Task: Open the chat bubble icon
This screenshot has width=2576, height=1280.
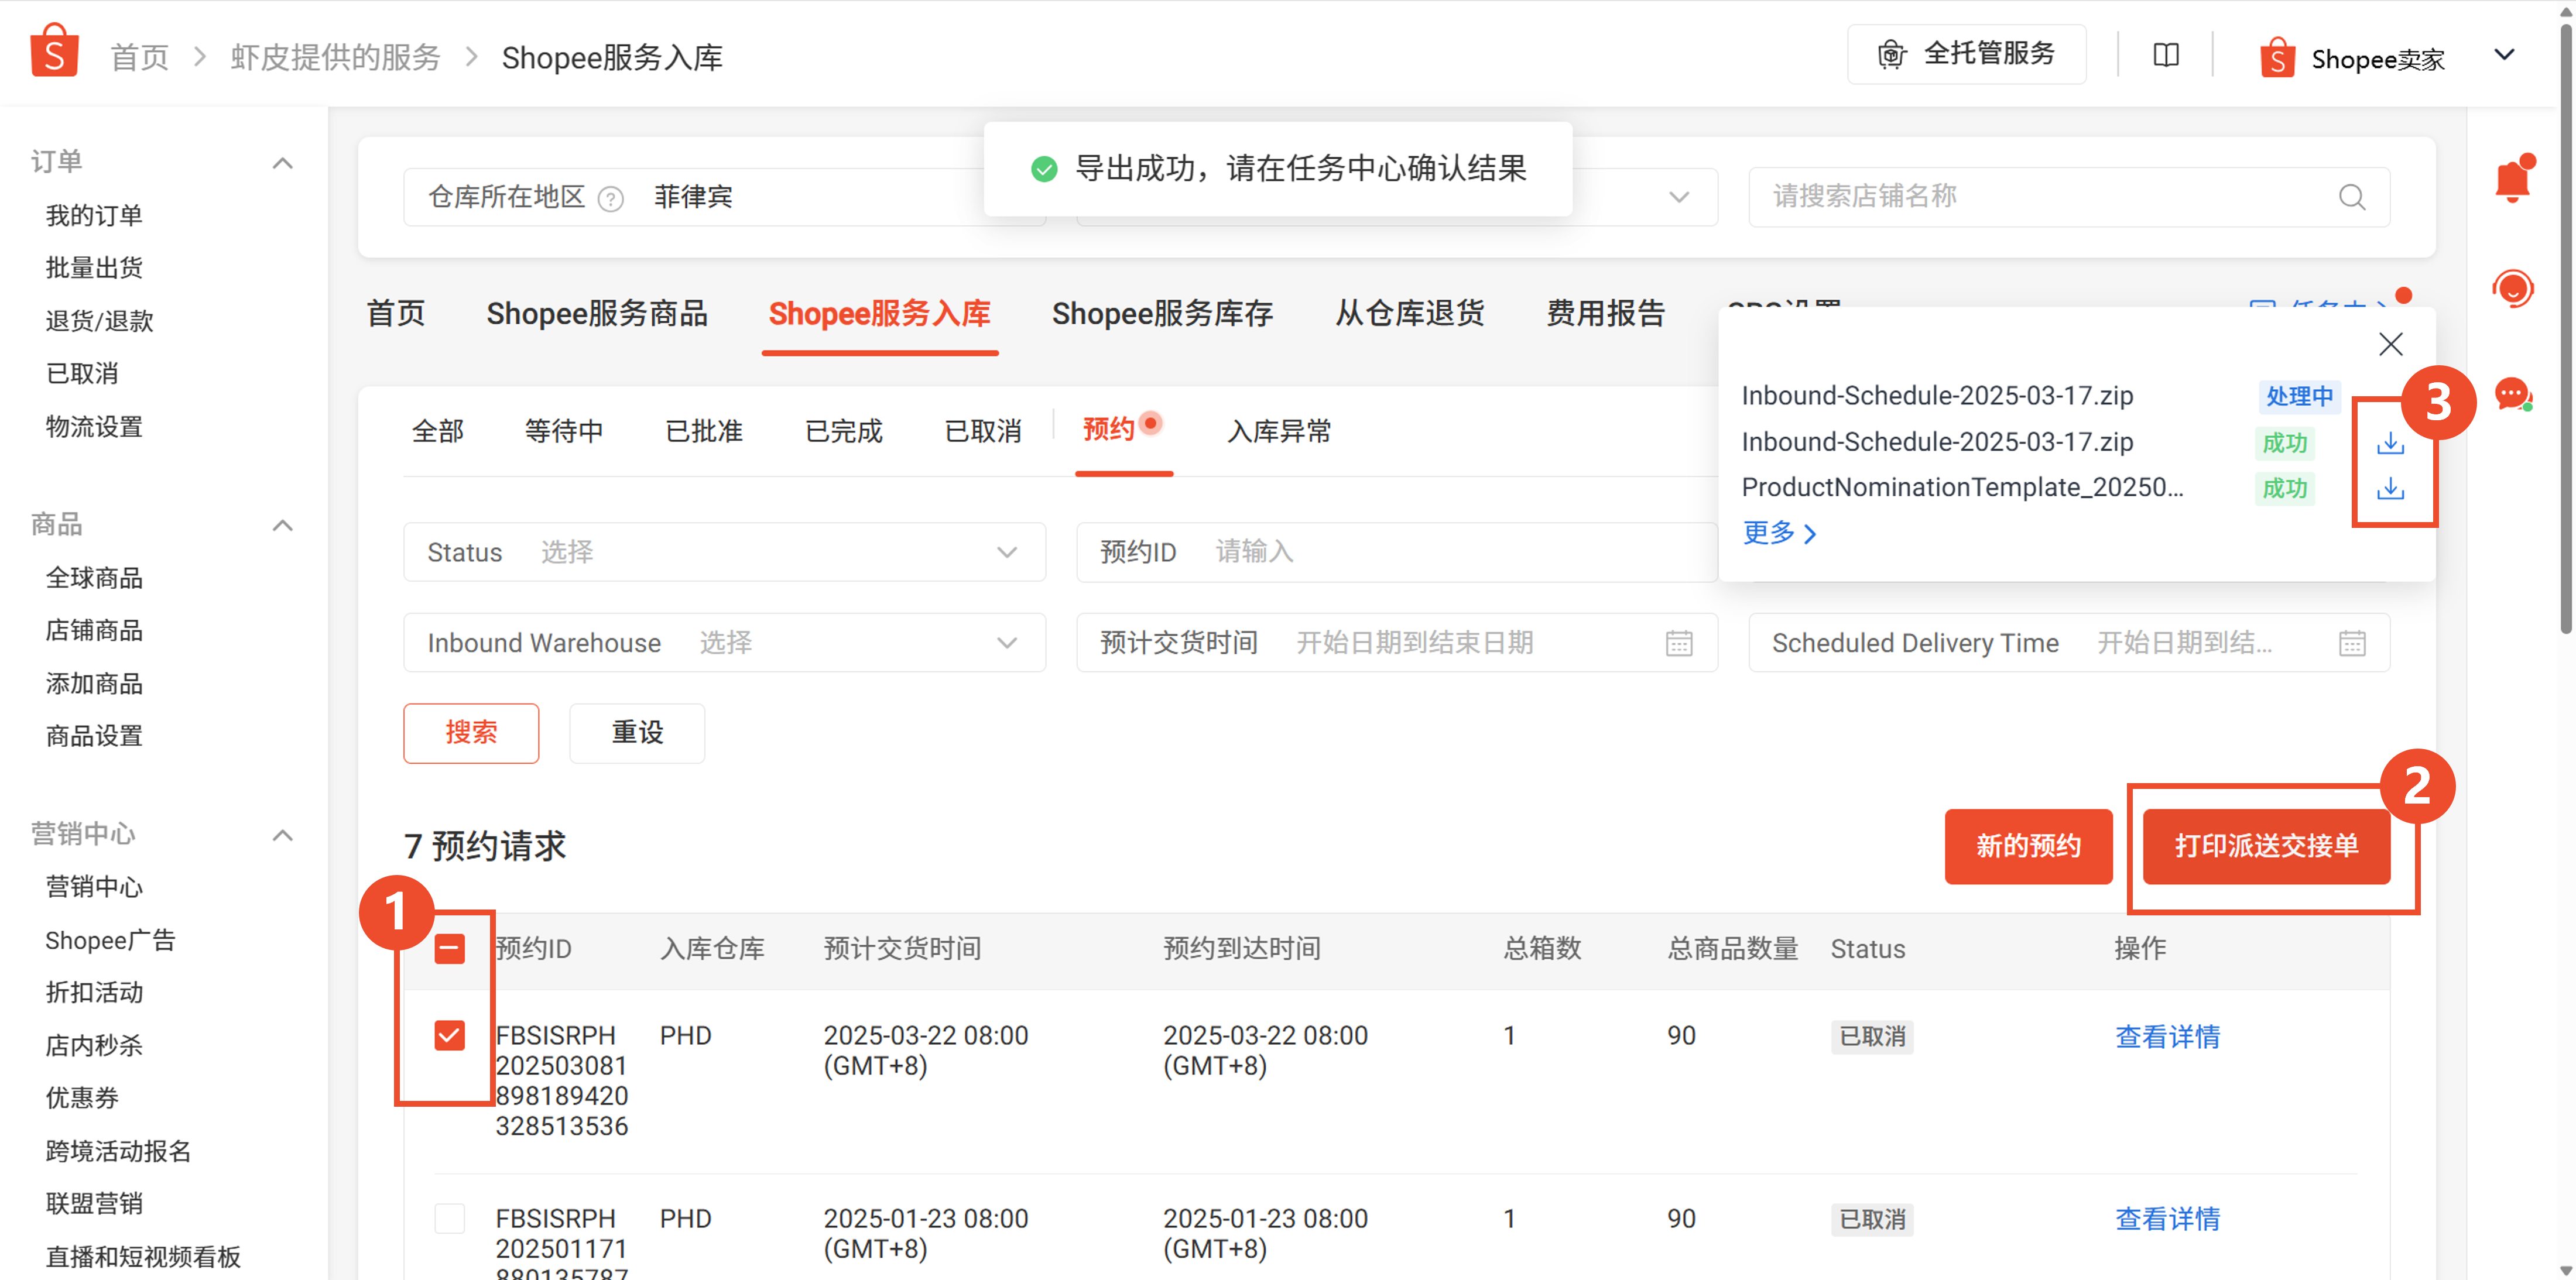Action: point(2512,394)
